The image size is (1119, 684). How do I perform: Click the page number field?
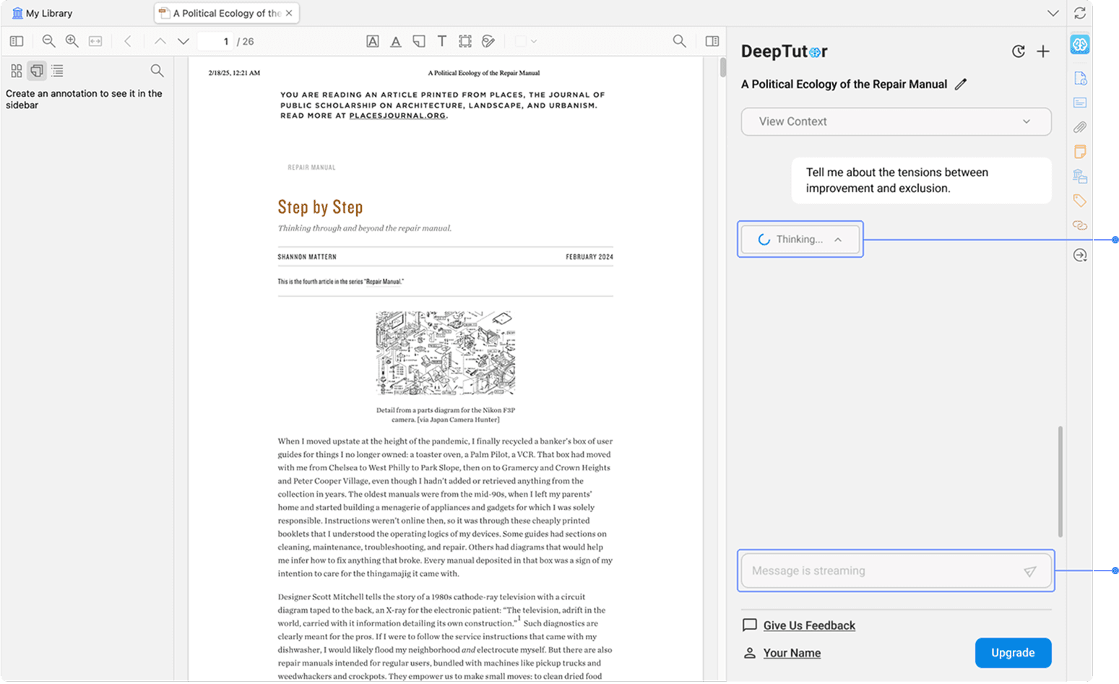coord(215,41)
